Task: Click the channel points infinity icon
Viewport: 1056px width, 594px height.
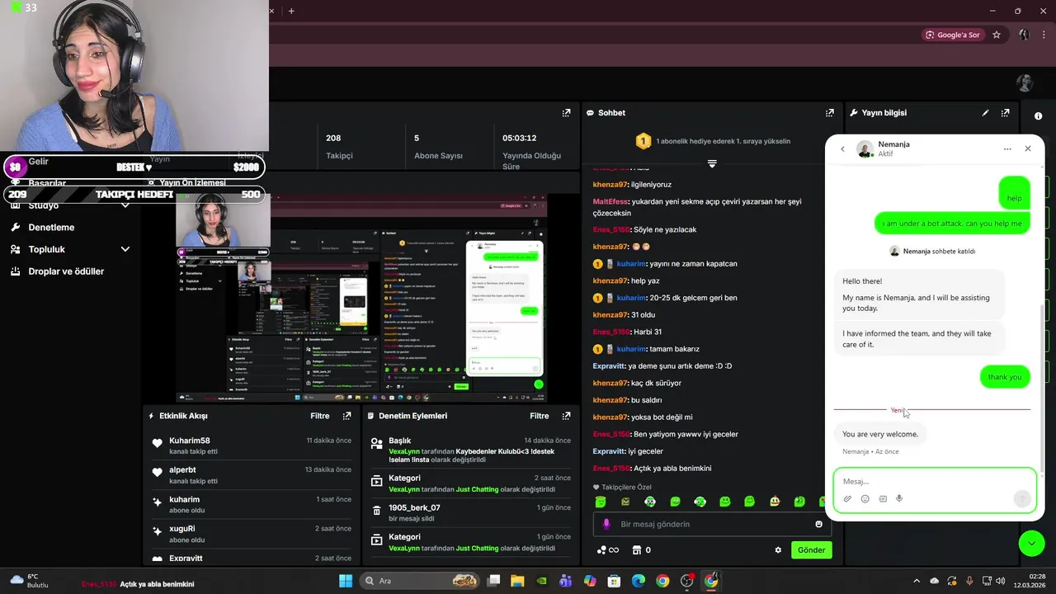Action: 607,550
